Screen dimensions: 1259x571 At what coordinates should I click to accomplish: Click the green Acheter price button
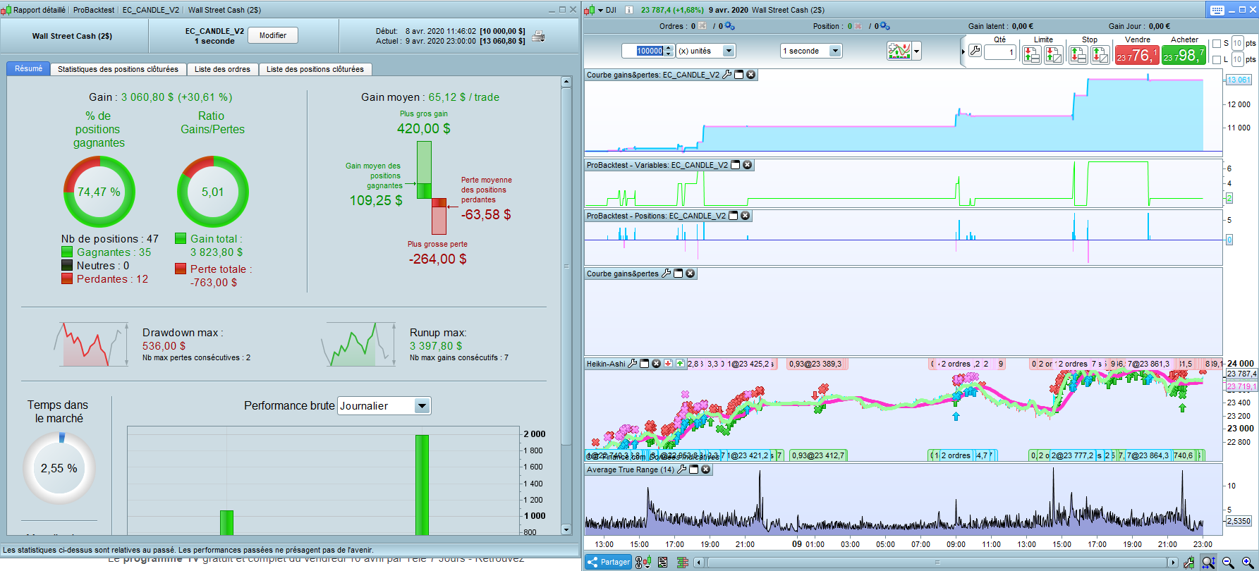(1184, 55)
